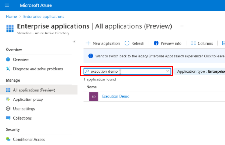Click the Columns list icon

point(193,43)
